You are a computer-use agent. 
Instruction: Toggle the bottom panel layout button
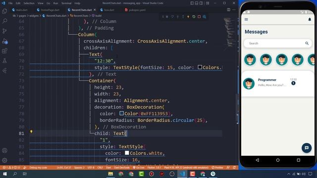click(197, 3)
